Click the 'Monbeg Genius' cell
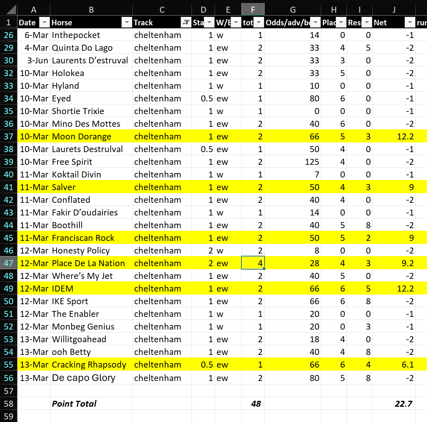This screenshot has width=427, height=422. point(91,326)
